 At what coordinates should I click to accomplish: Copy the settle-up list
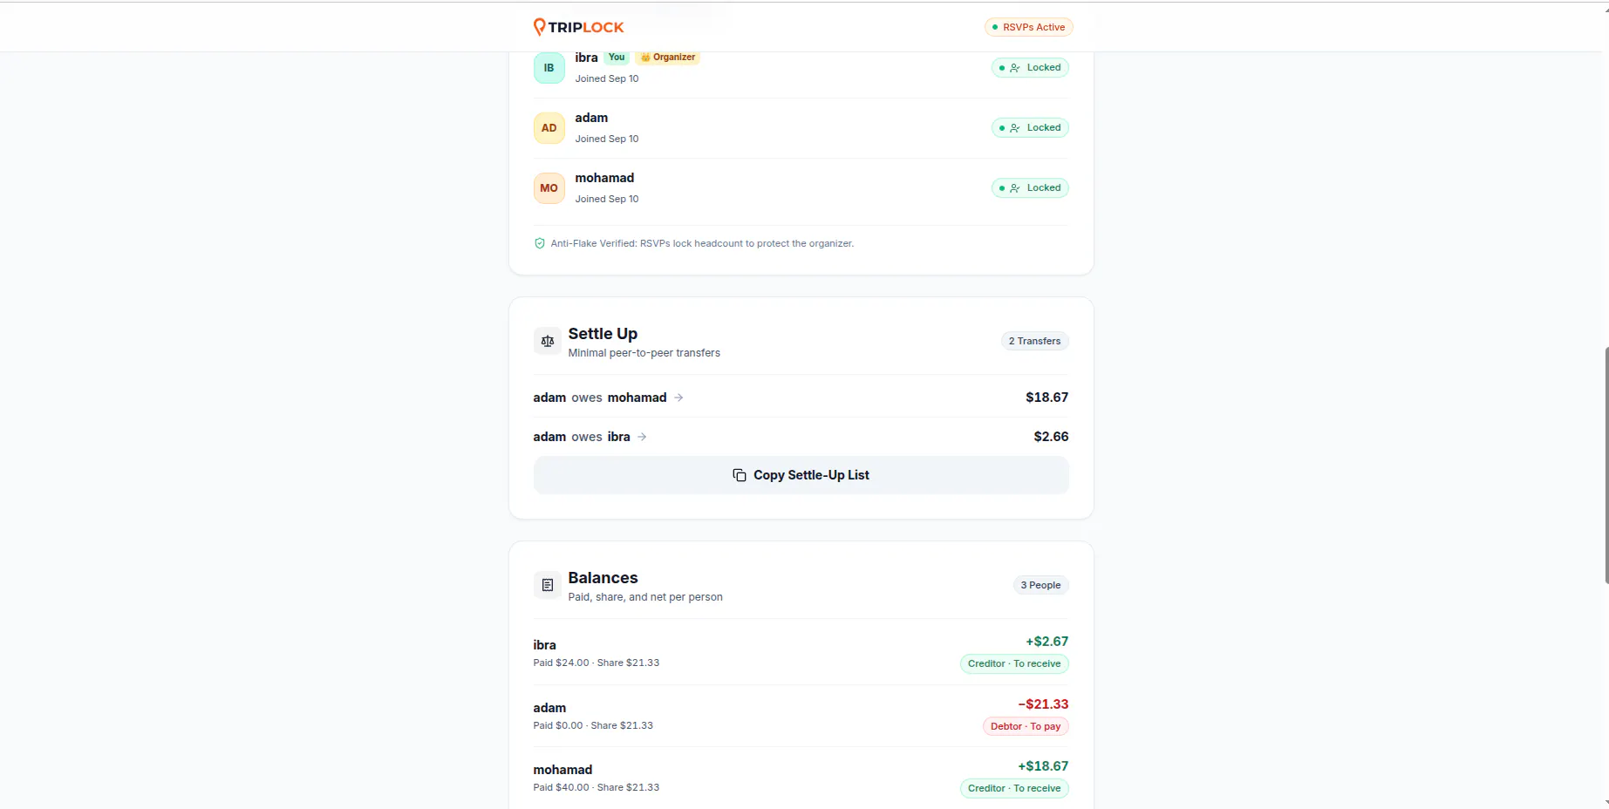point(801,475)
